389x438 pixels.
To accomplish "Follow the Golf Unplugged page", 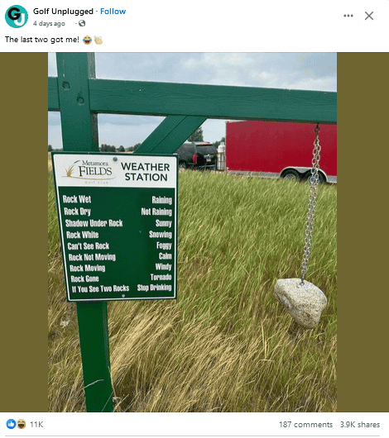I will (x=113, y=12).
